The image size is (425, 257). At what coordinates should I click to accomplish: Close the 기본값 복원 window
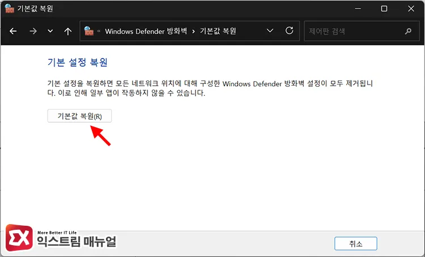click(411, 9)
